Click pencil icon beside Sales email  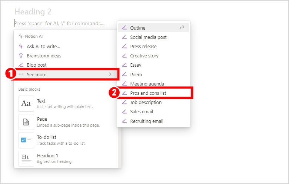(x=124, y=111)
